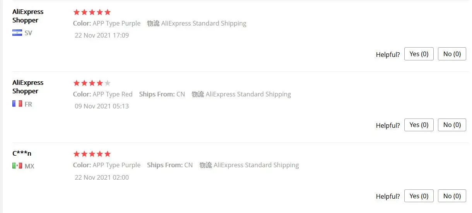Click the five-star rating on SV review
Screen dimensions: 472x213
(92, 12)
